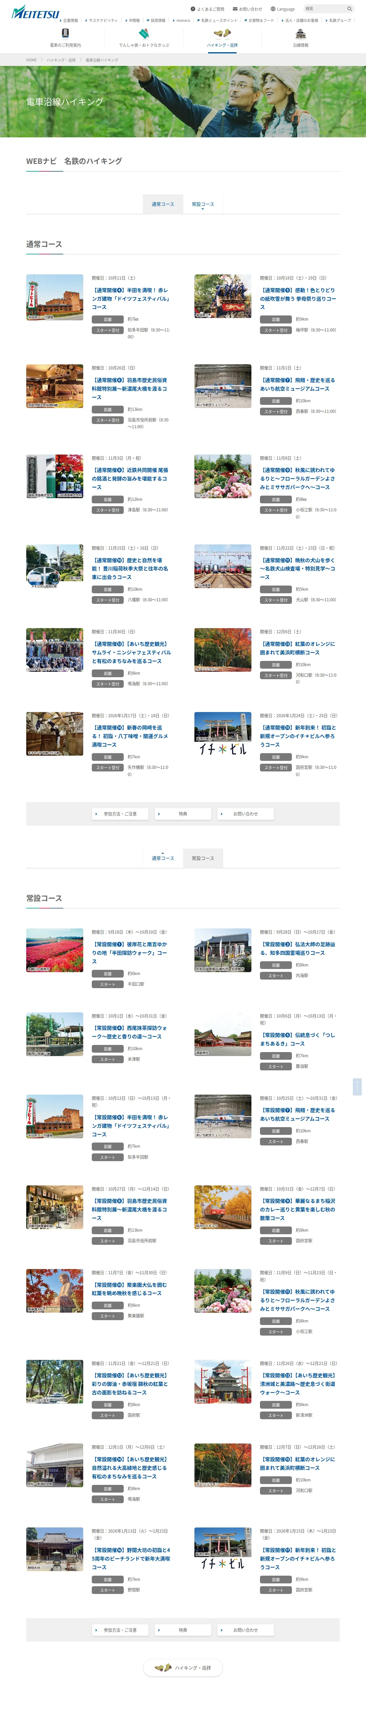This screenshot has width=366, height=1713.
Task: Open お買物&フード in top sub-navigation
Action: click(259, 21)
